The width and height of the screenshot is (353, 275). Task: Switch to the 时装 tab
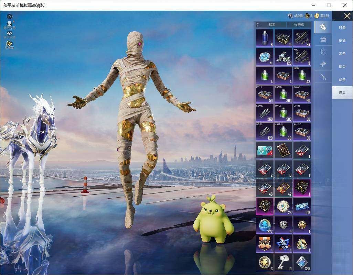342,27
